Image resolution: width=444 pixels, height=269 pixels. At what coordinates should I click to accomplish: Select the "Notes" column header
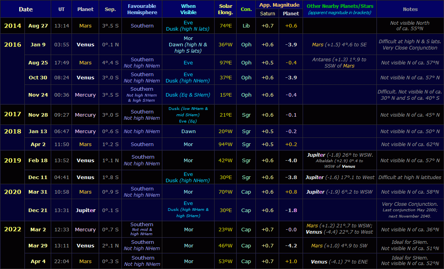pyautogui.click(x=410, y=9)
